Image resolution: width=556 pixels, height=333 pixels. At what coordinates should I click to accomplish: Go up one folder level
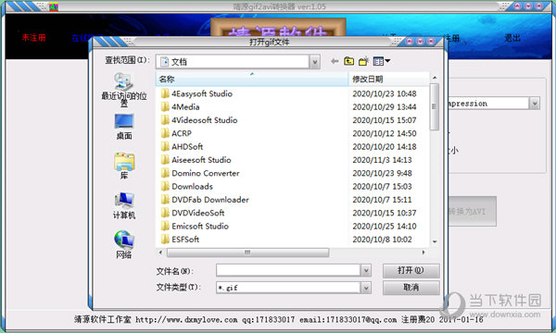(349, 61)
